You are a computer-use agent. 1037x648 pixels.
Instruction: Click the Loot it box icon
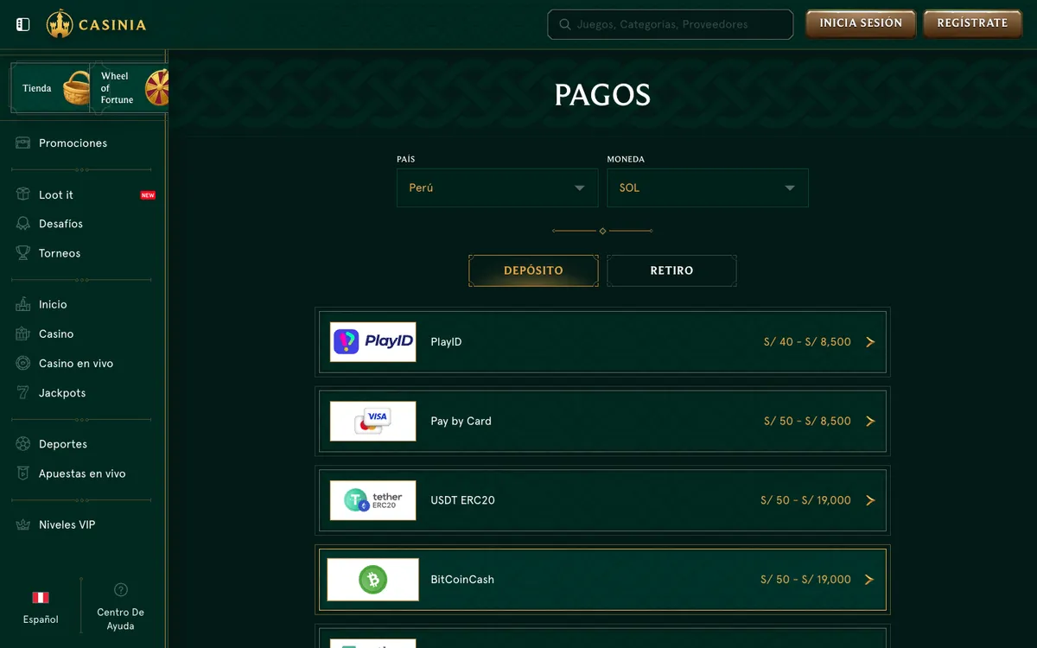[23, 194]
